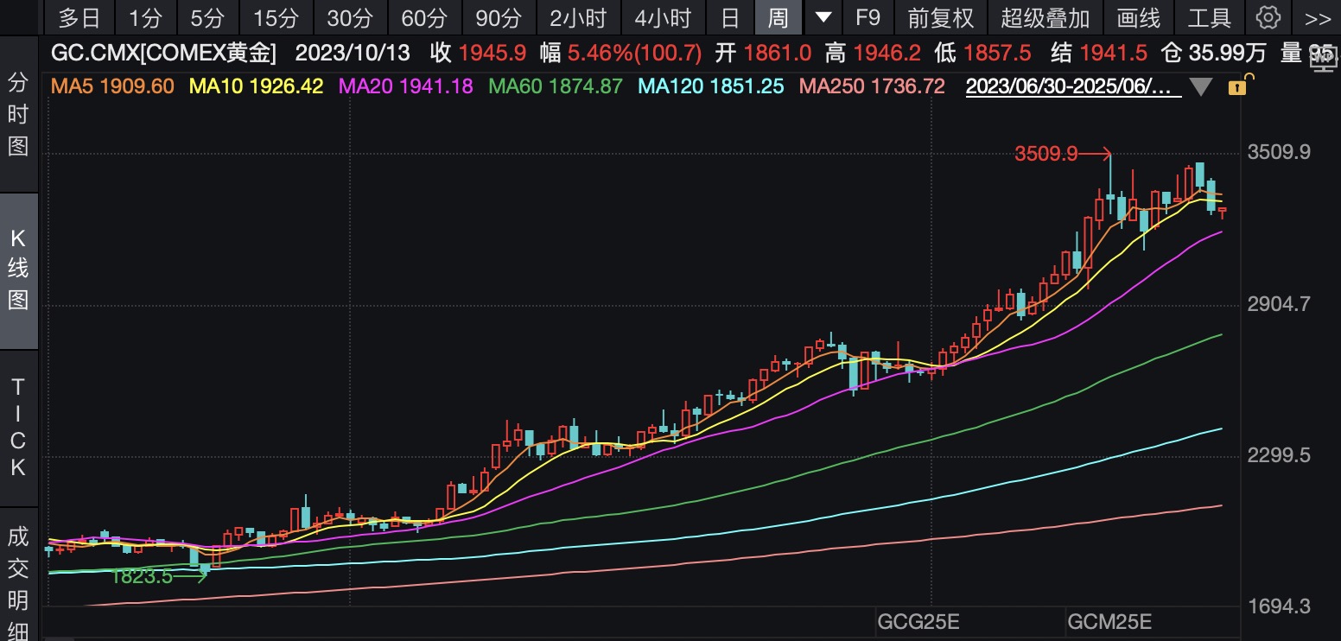Select the magenta MA20 1941.18 label
Image resolution: width=1341 pixels, height=641 pixels.
pos(407,86)
